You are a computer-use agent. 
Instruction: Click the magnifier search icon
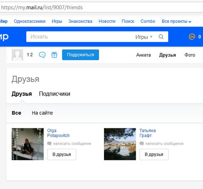161,37
